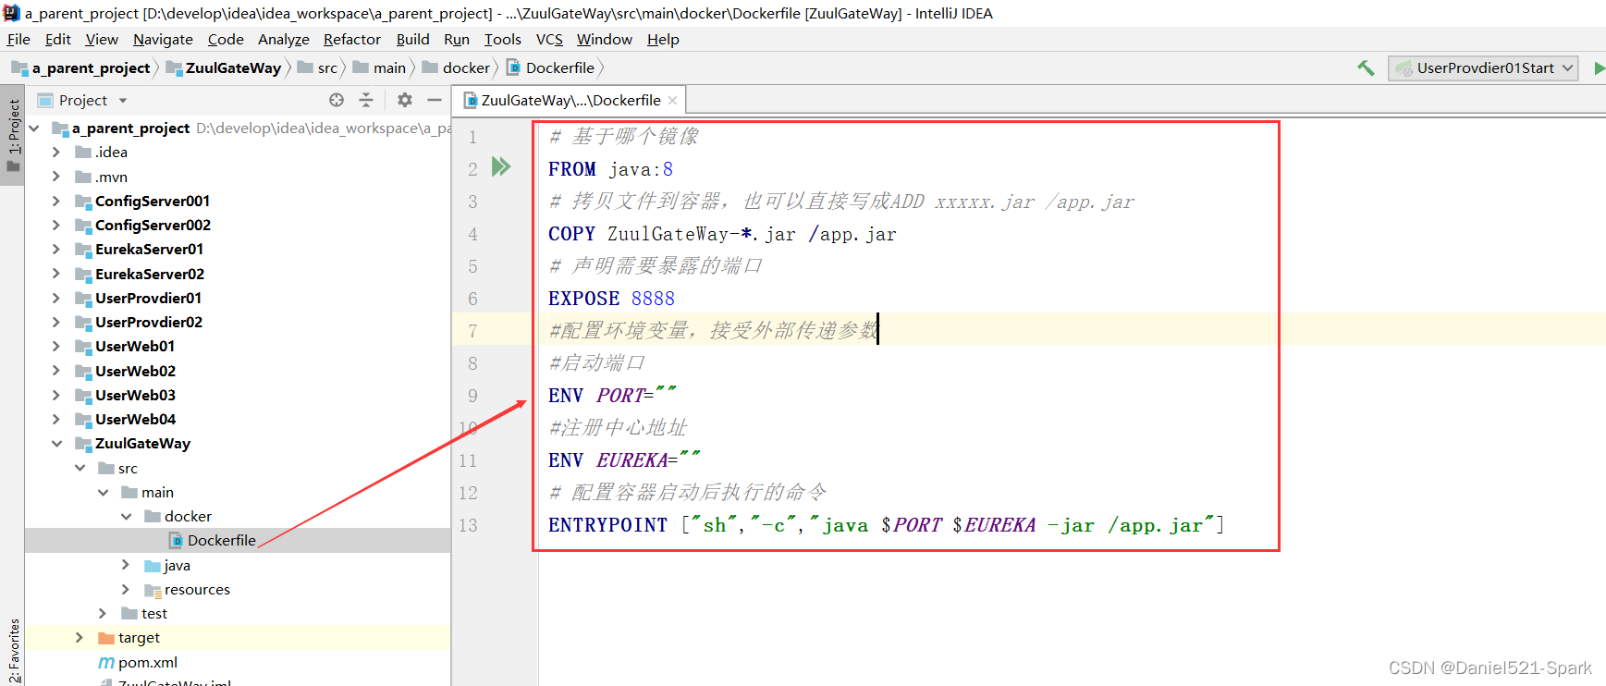1606x686 pixels.
Task: Collapse the ZuulGateWay module
Action: point(56,443)
